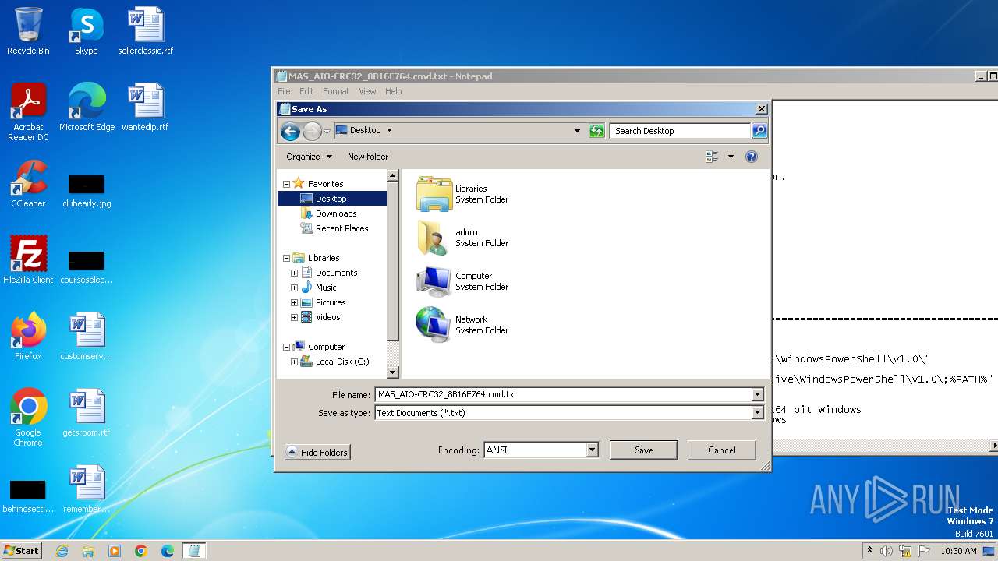Open Notepad's Help menu
998x561 pixels.
pyautogui.click(x=394, y=91)
